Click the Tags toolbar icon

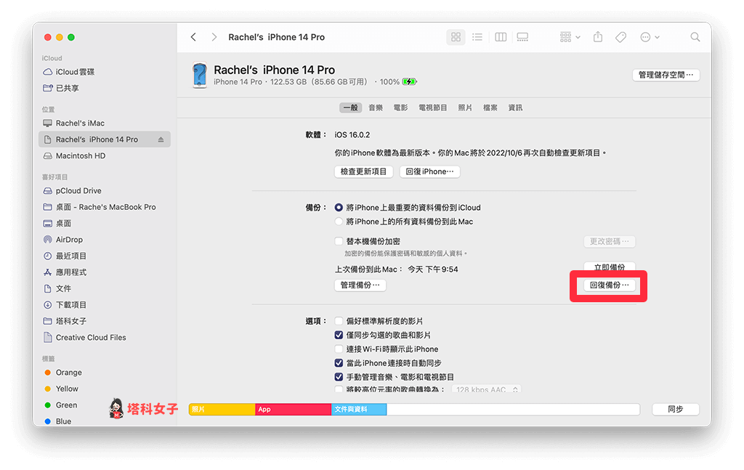click(x=620, y=37)
